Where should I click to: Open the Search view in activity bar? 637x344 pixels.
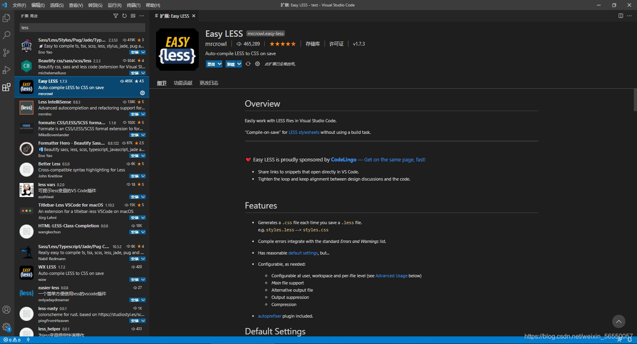click(x=6, y=35)
